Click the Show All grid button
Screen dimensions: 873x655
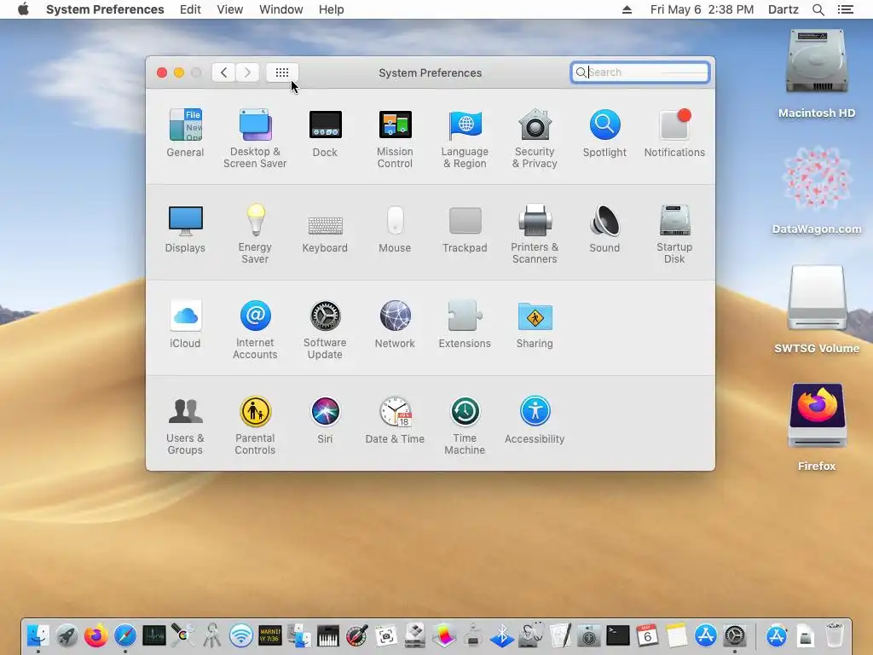tap(282, 72)
